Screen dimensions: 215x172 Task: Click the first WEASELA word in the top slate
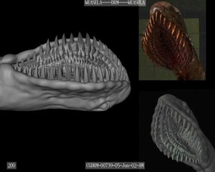[93, 3]
